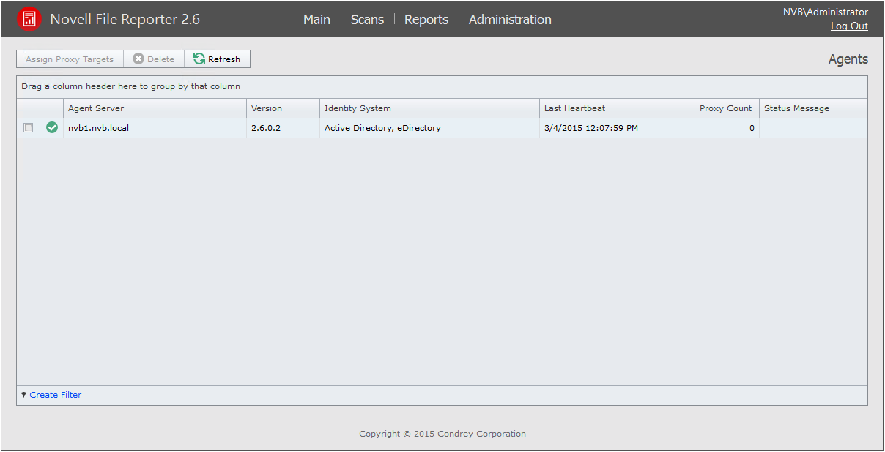The height and width of the screenshot is (452, 885).
Task: Click the green status checkmark for nvb1.nvb.local
Action: click(x=52, y=128)
